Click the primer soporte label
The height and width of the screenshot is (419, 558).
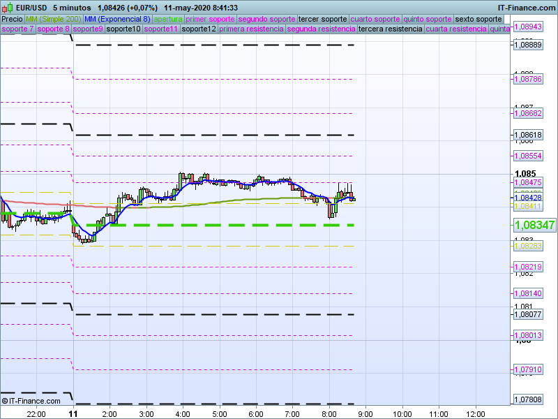[x=211, y=19]
